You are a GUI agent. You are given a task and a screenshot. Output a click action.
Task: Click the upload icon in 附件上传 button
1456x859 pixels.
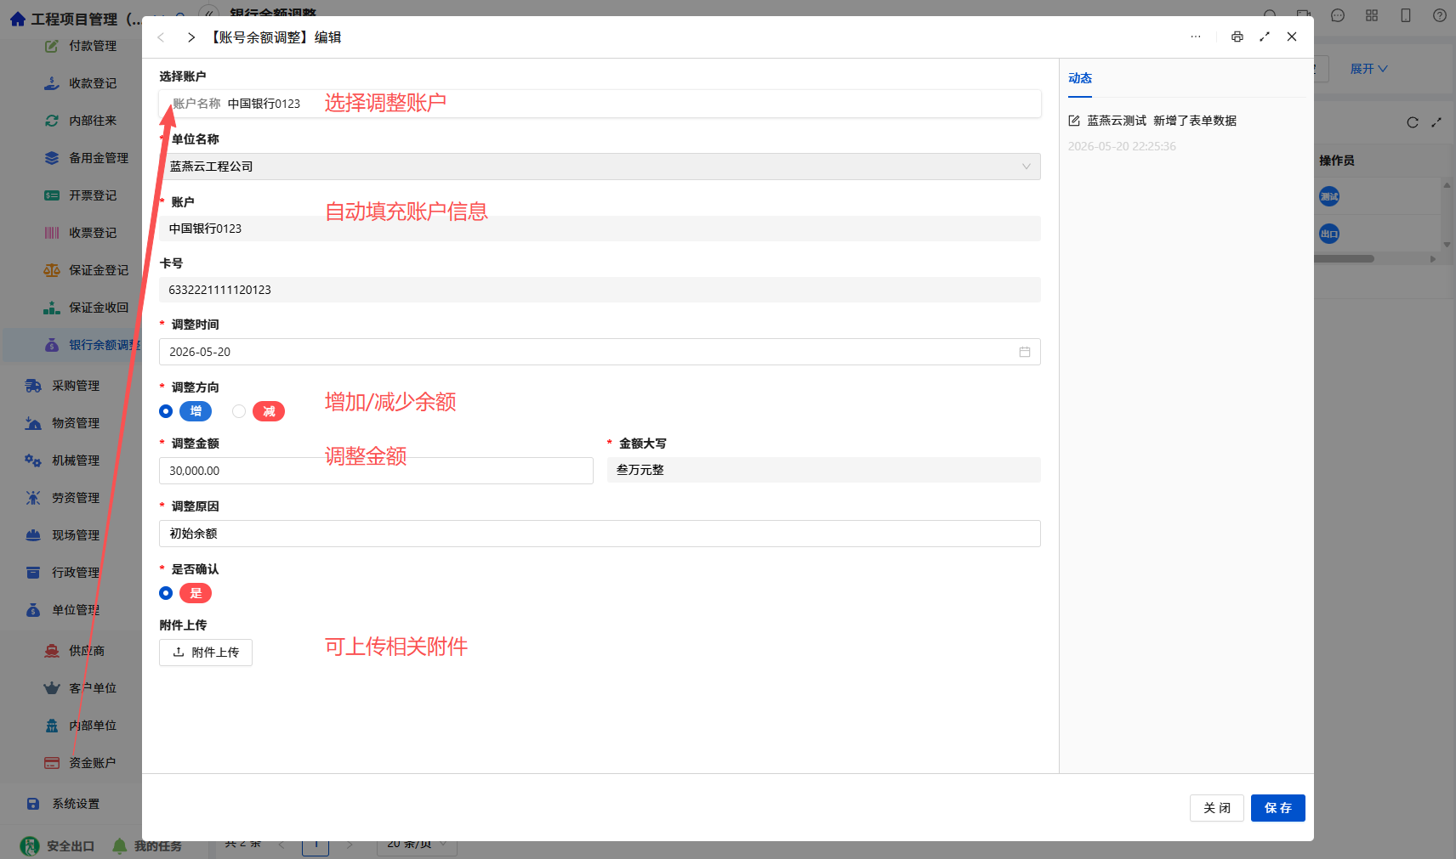click(179, 653)
